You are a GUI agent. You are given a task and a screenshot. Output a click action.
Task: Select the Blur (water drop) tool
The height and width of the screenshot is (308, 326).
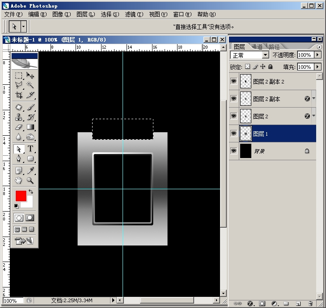pos(18,137)
